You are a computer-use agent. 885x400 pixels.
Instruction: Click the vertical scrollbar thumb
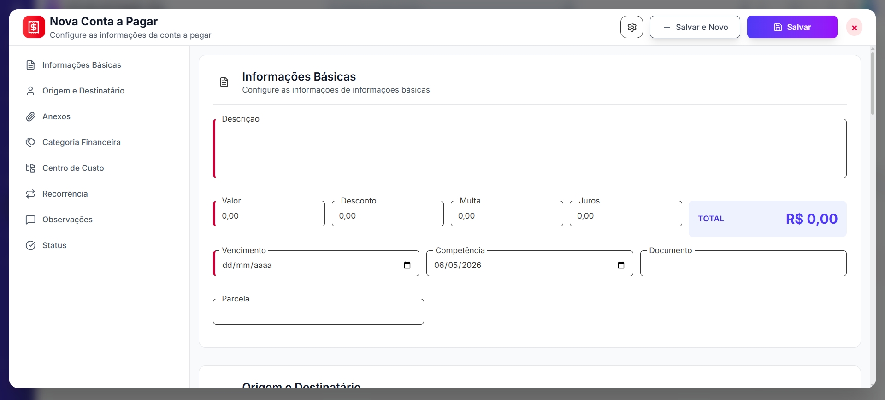point(873,83)
